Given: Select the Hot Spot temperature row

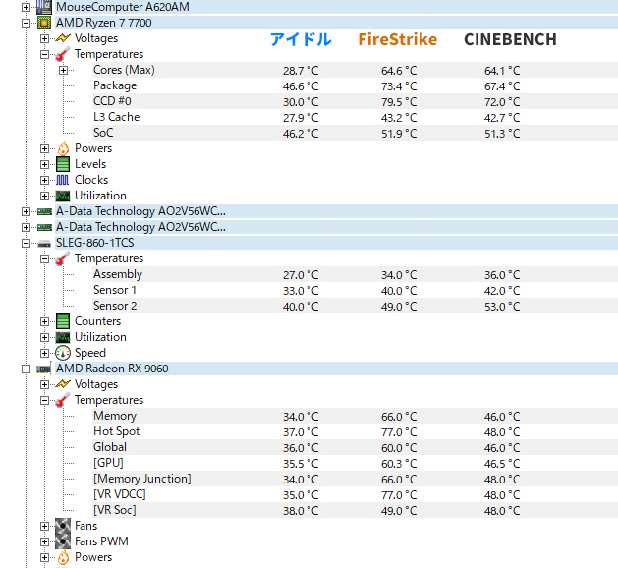Looking at the screenshot, I should coord(116,431).
